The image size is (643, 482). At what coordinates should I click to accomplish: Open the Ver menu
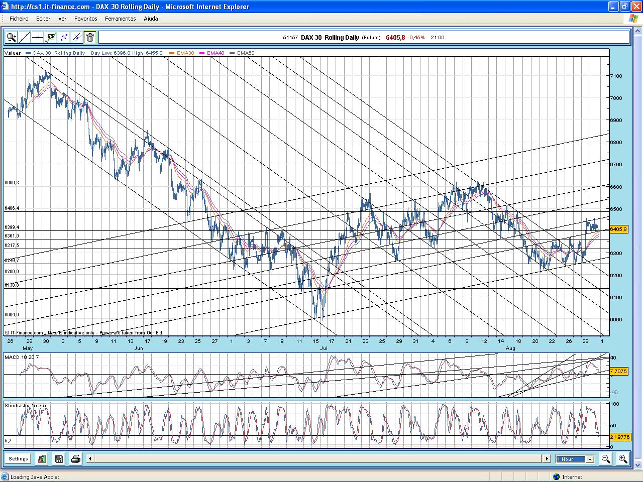point(62,19)
